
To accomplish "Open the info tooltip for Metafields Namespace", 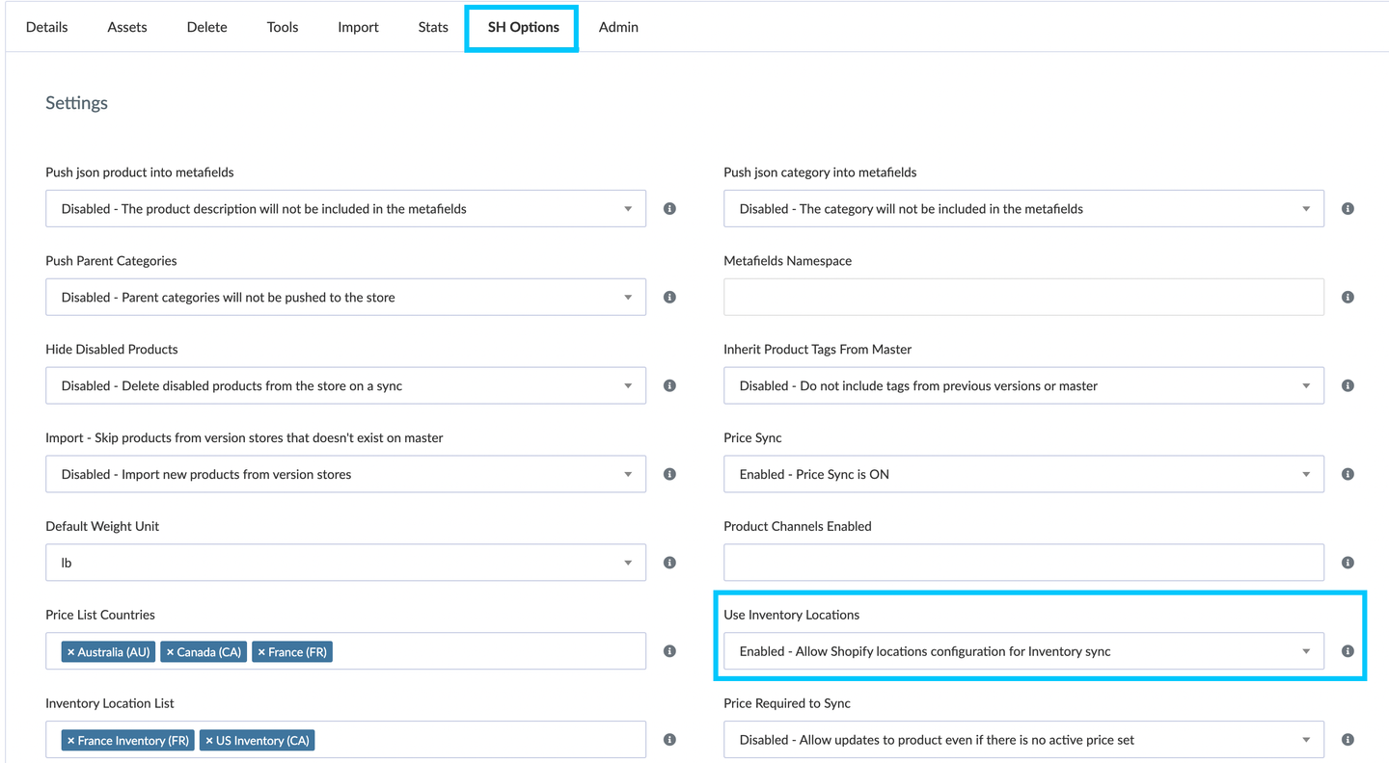I will click(x=1348, y=297).
